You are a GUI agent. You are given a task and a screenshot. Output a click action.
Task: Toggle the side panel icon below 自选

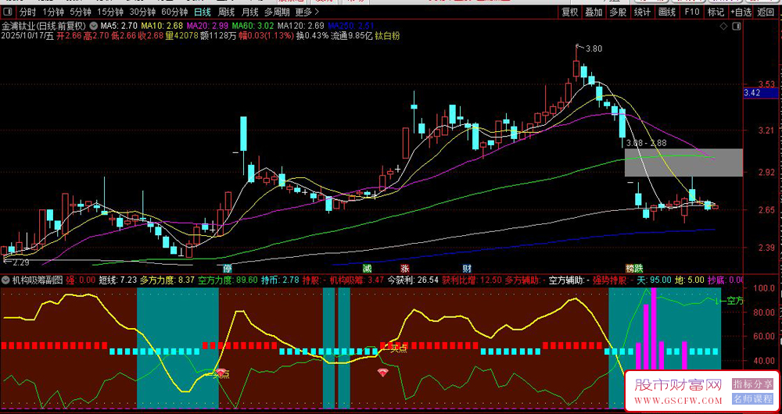click(x=735, y=27)
